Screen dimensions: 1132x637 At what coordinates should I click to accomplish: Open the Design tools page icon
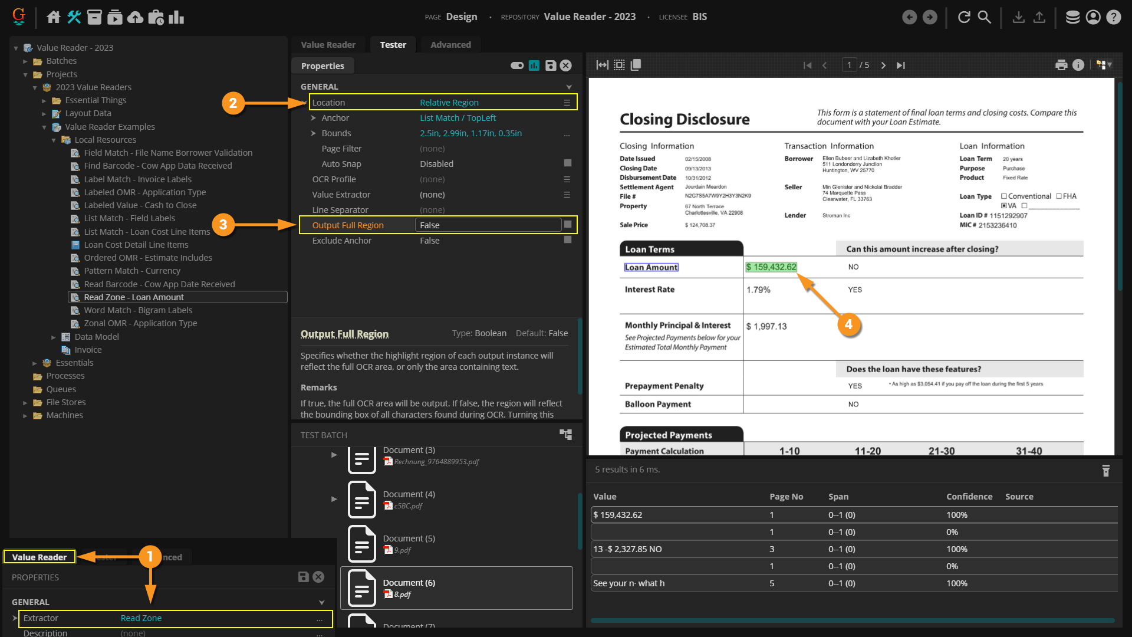74,17
